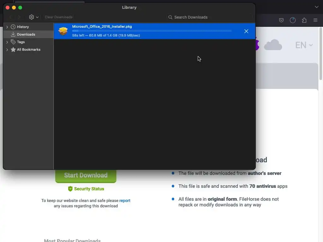Click 'This file is safe and scanned' text

click(233, 186)
